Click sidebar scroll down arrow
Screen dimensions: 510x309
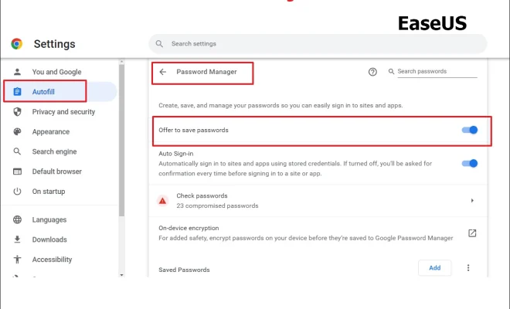pos(121,275)
